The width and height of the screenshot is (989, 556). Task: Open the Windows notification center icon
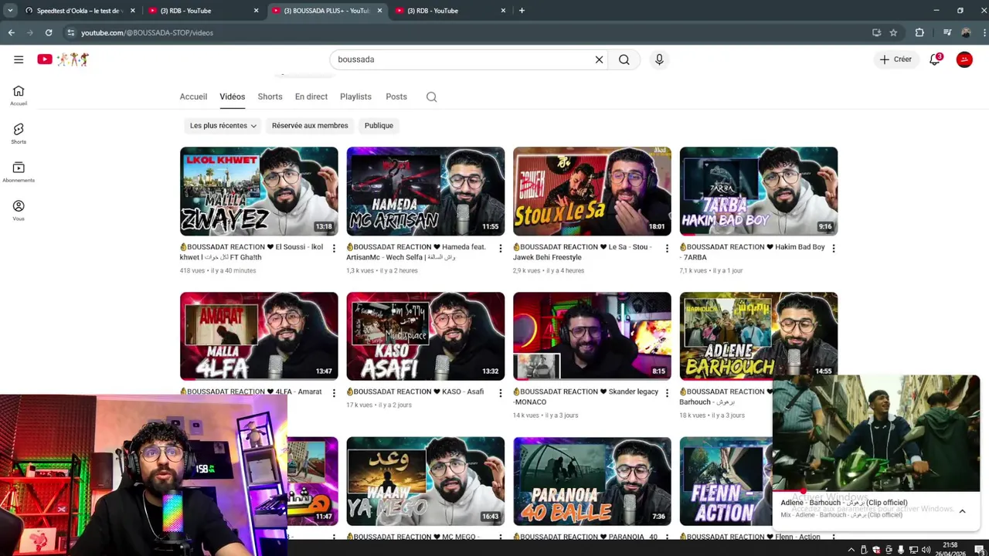[x=980, y=550]
